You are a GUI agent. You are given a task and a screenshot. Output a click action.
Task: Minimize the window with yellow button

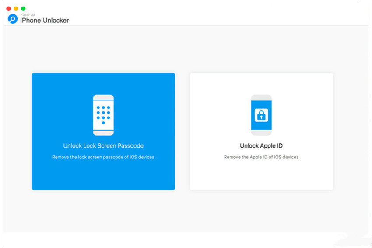pos(16,9)
